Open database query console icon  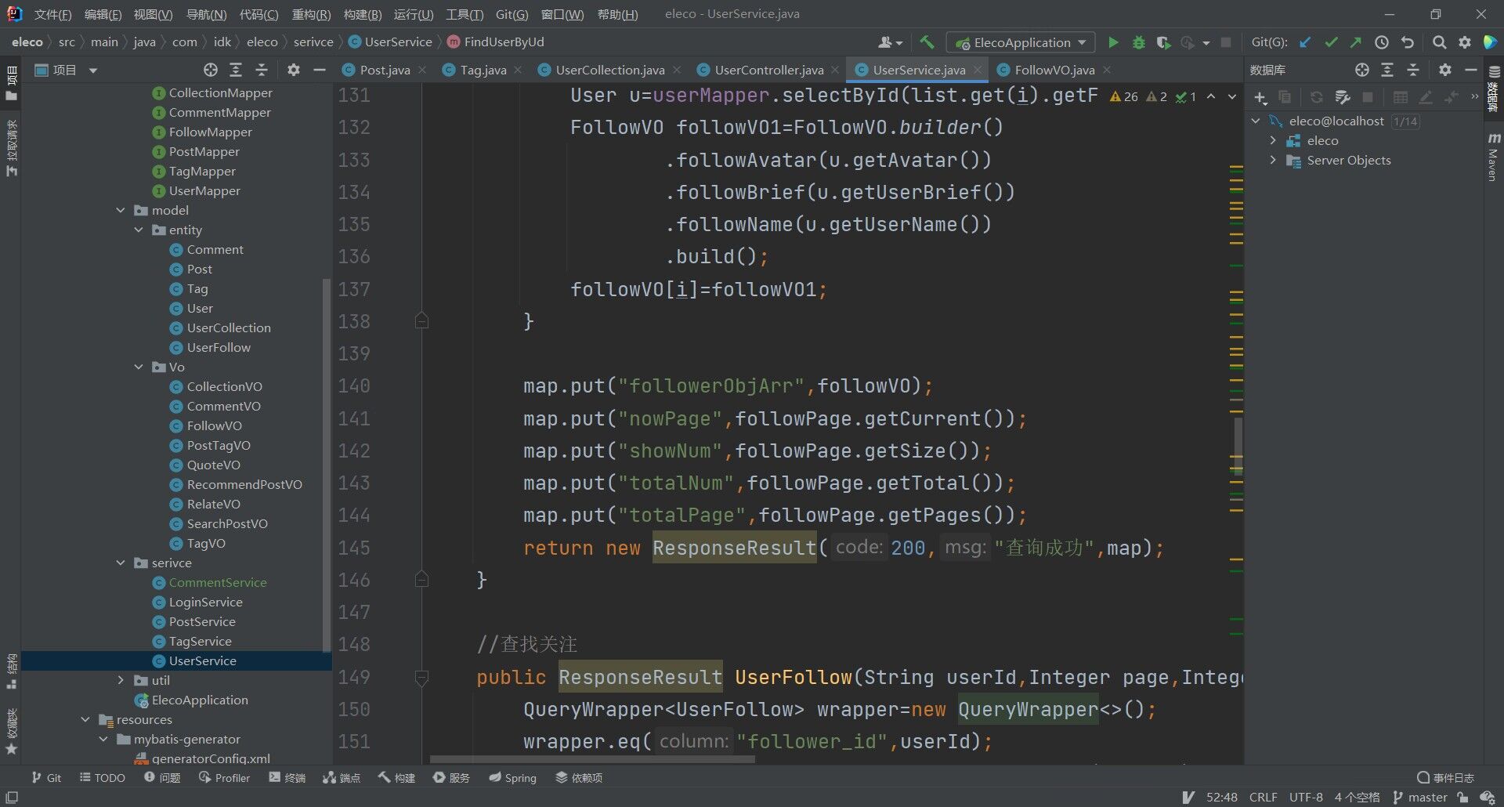[x=1343, y=97]
